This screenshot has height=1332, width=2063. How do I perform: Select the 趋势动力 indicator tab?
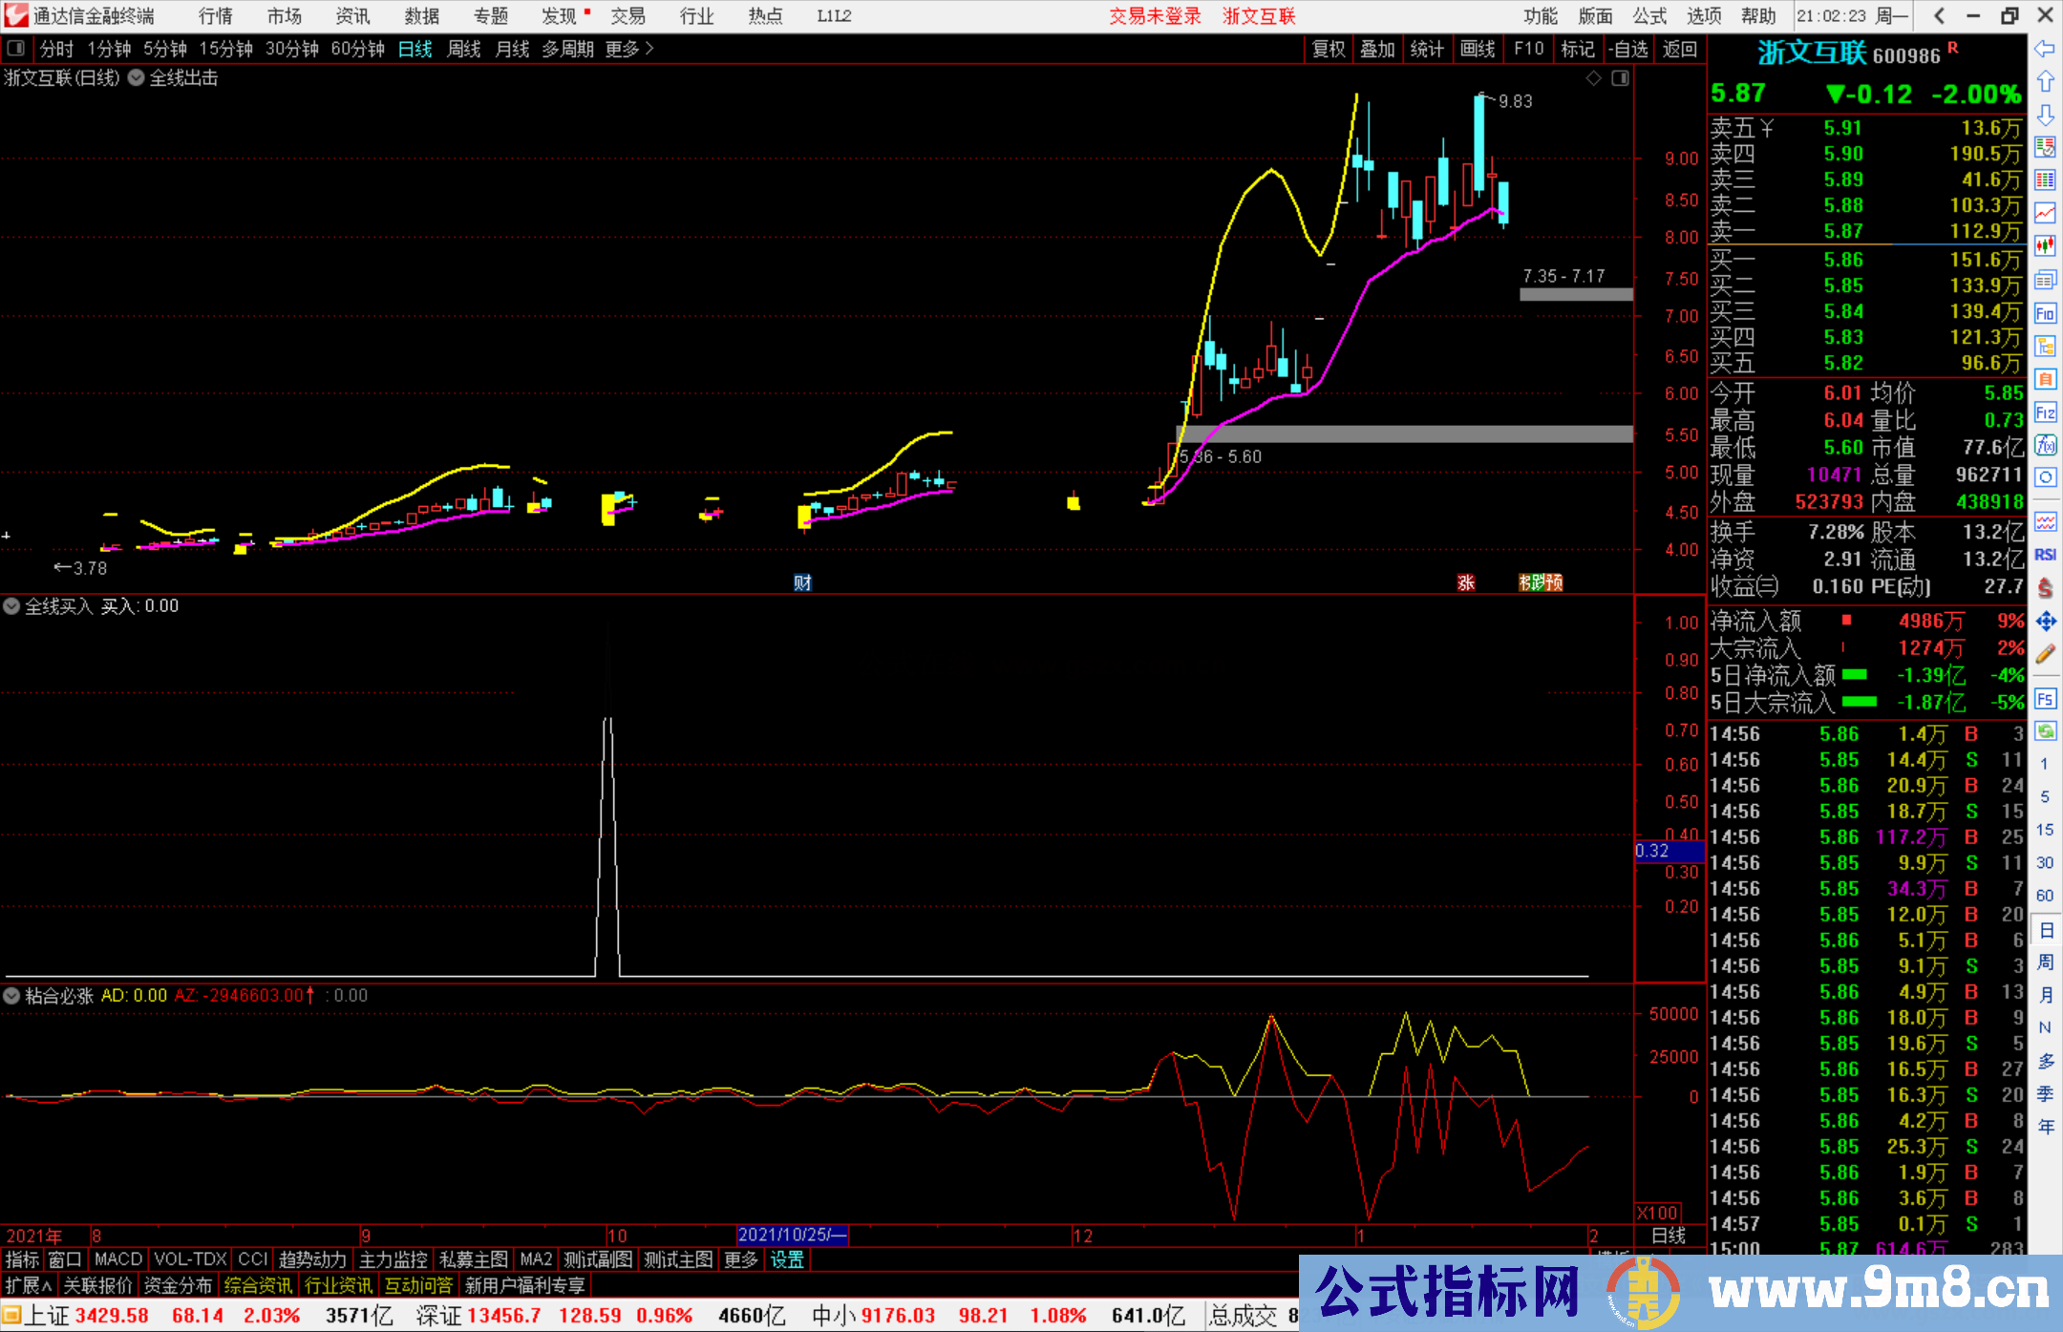click(x=312, y=1259)
